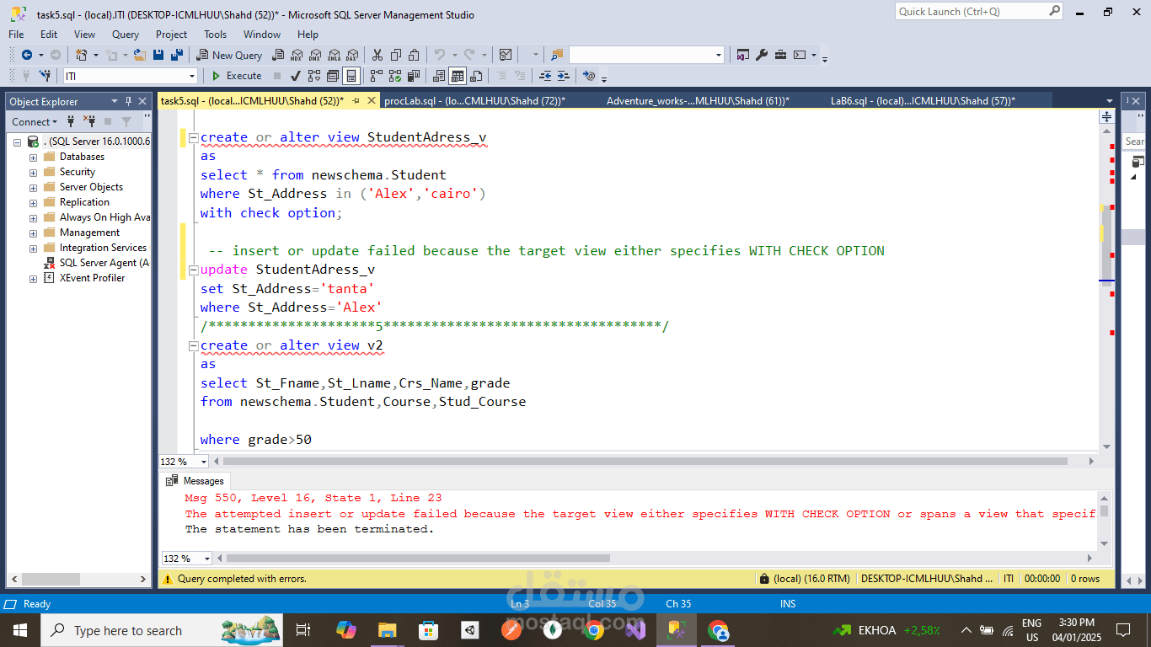Select the Messages results tab
This screenshot has width=1151, height=647.
[x=195, y=481]
